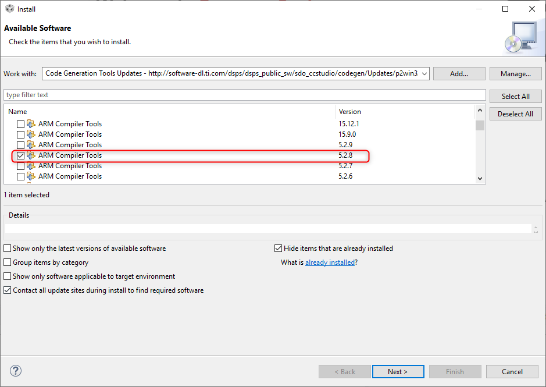
Task: Open the Work with site dropdown
Action: (423, 74)
